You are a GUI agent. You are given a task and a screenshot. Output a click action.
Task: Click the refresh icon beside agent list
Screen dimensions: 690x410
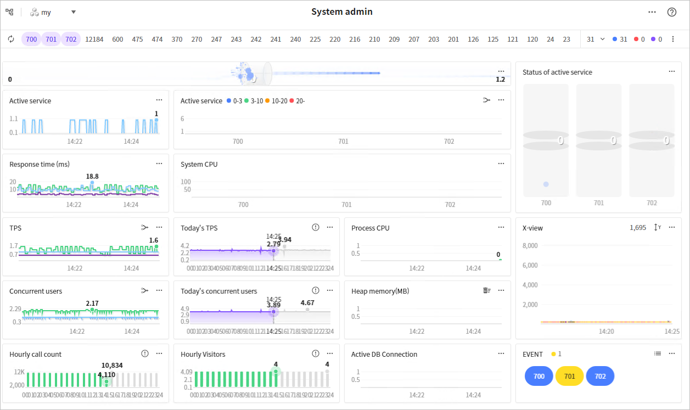11,39
